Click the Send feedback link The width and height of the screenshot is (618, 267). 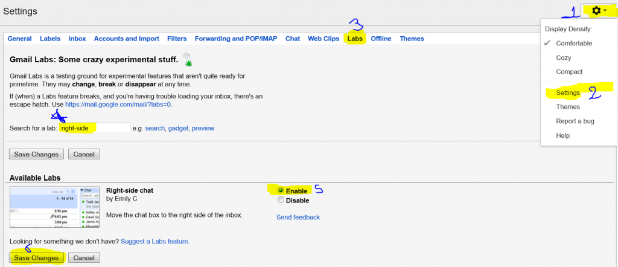click(x=298, y=217)
